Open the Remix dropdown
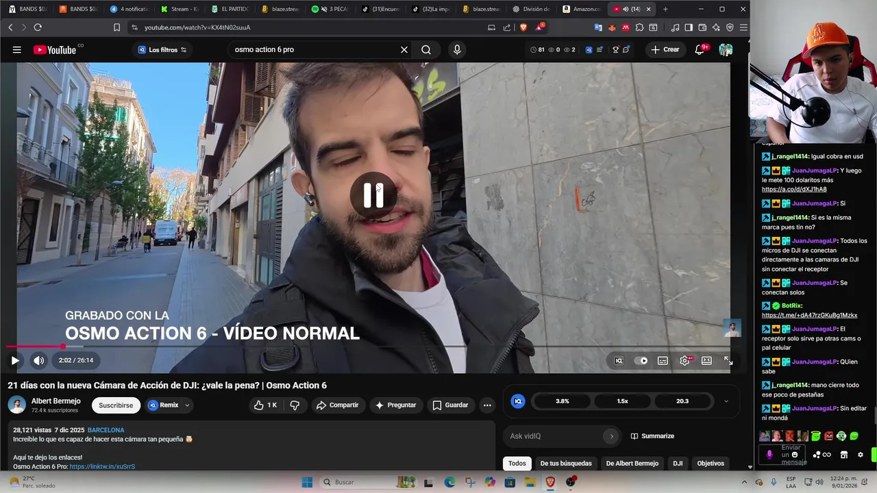This screenshot has height=493, width=877. (169, 405)
